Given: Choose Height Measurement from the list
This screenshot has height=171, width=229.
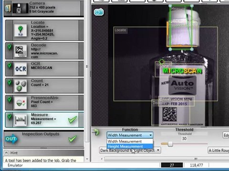Looking at the screenshot, I should [130, 146].
